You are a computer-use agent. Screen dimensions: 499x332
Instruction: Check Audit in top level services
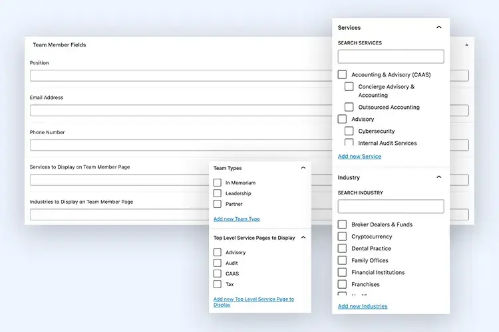(x=218, y=263)
